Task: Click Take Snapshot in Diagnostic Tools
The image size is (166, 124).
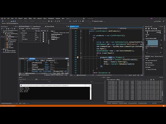Action: pos(150,65)
